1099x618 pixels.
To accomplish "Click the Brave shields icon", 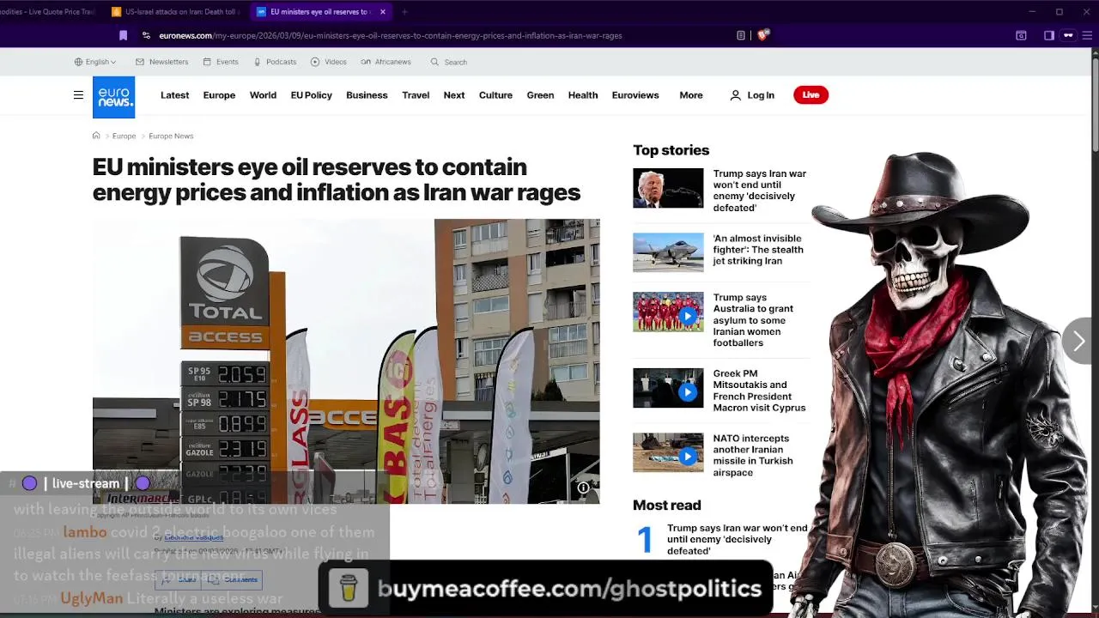I will point(762,35).
